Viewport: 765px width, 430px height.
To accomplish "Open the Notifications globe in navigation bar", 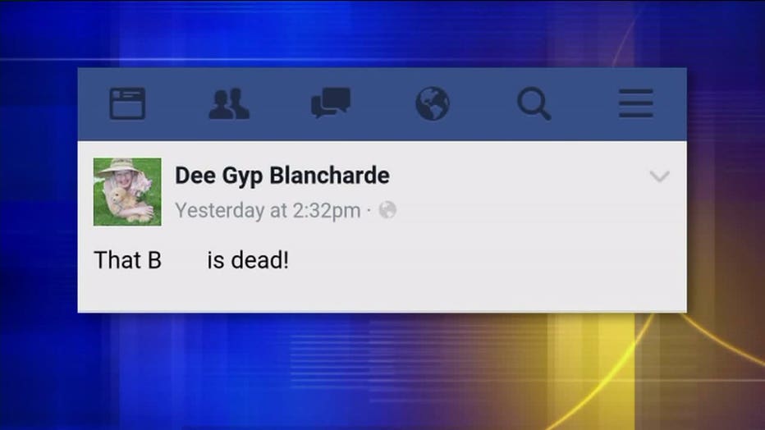I will 433,103.
